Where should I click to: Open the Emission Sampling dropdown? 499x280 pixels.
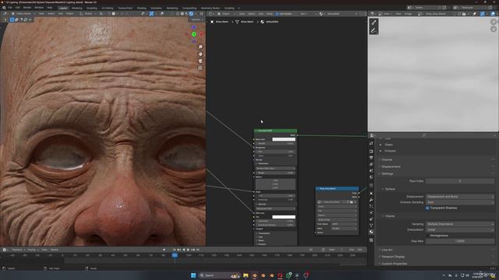coord(460,202)
